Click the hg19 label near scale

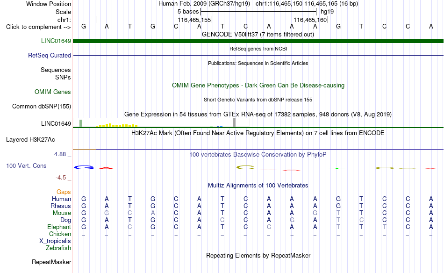(x=327, y=12)
